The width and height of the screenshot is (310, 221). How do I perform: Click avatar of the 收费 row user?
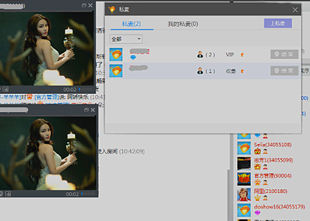116,71
